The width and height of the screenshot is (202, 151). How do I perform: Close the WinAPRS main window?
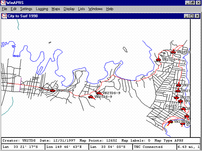(198, 3)
